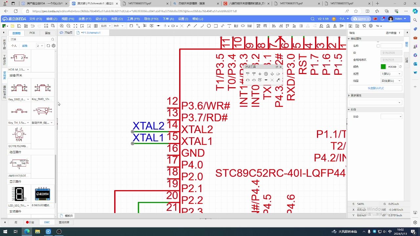Click the zoom in magnifier icon

point(62,26)
